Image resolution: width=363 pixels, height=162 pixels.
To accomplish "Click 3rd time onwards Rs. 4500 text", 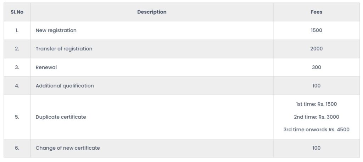I will 317,130.
